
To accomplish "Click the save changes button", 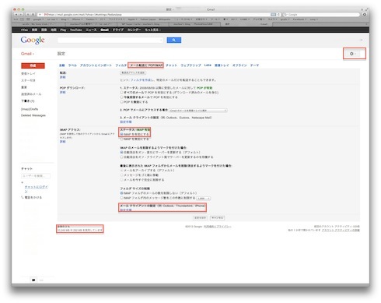I will coord(200,217).
